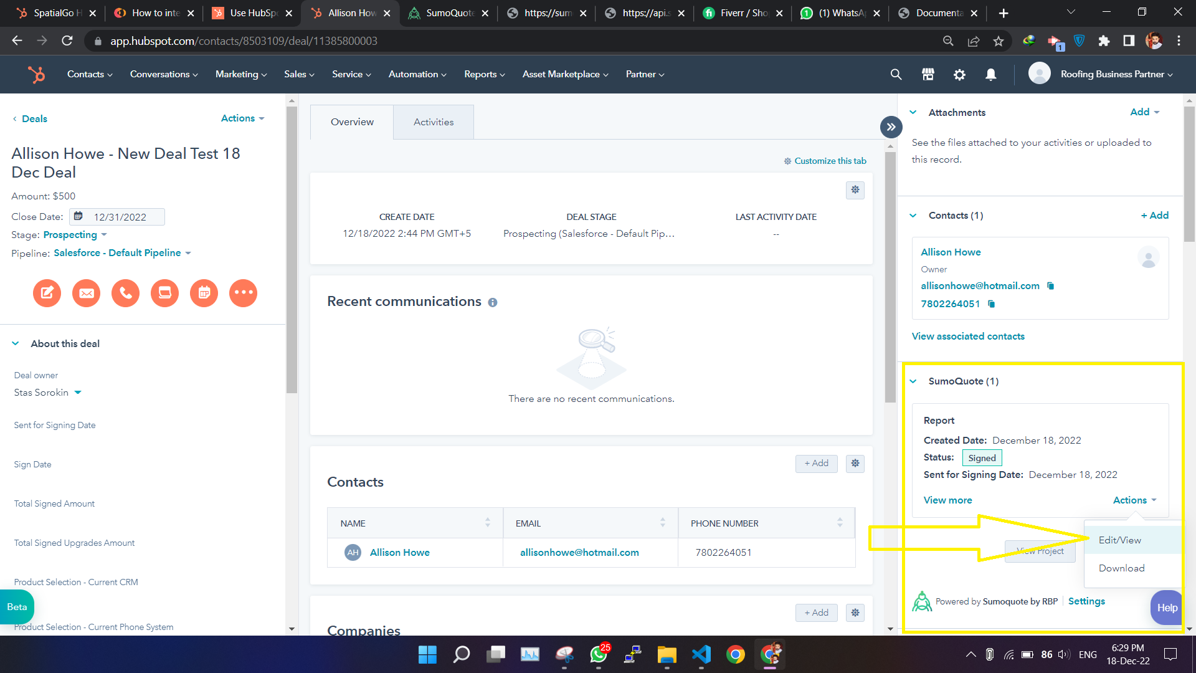This screenshot has width=1196, height=673.
Task: Switch to the Activities tab
Action: [434, 122]
